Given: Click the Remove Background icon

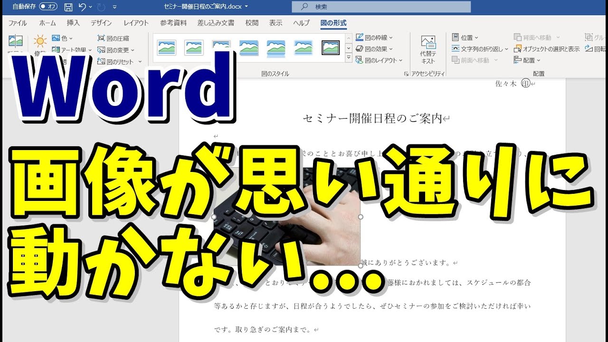Looking at the screenshot, I should [x=16, y=41].
